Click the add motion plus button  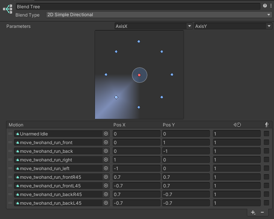(x=253, y=212)
